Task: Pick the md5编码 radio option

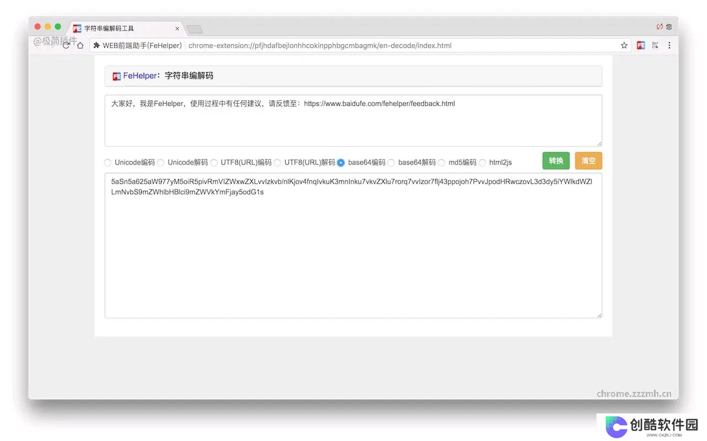Action: (441, 163)
